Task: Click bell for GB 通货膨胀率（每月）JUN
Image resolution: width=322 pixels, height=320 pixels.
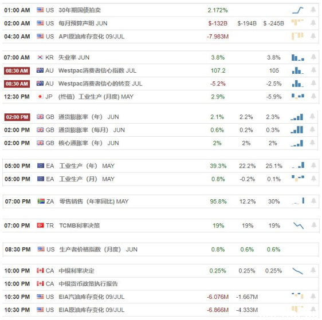Action: pyautogui.click(x=312, y=129)
